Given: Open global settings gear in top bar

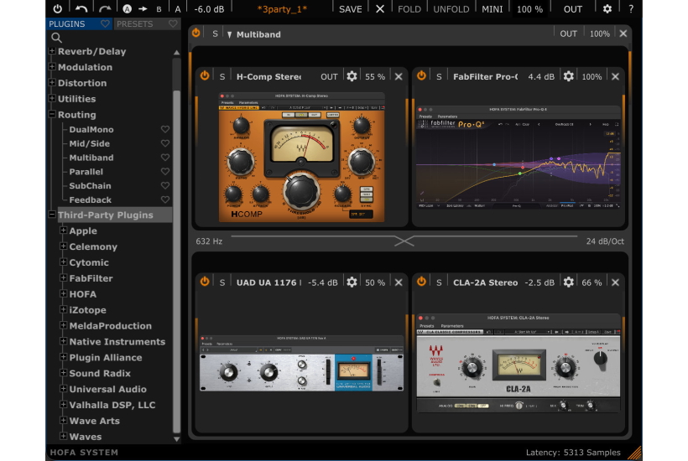Looking at the screenshot, I should [x=607, y=8].
